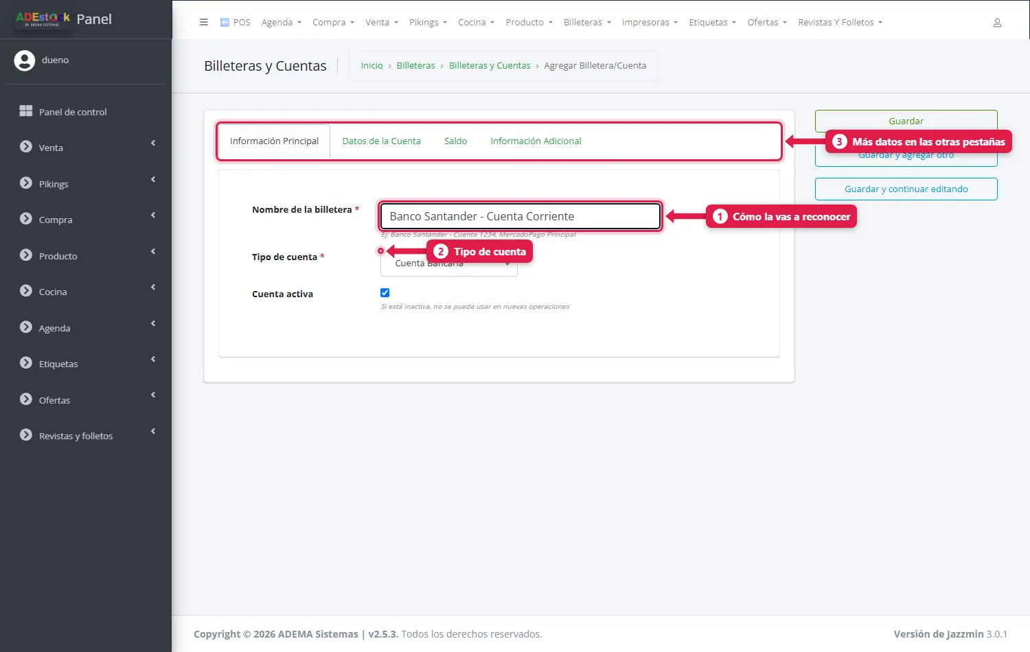Open the Tipo de cuenta dropdown
The width and height of the screenshot is (1030, 652).
tap(449, 264)
